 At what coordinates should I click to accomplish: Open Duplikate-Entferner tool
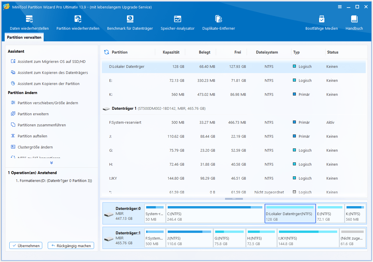[219, 23]
